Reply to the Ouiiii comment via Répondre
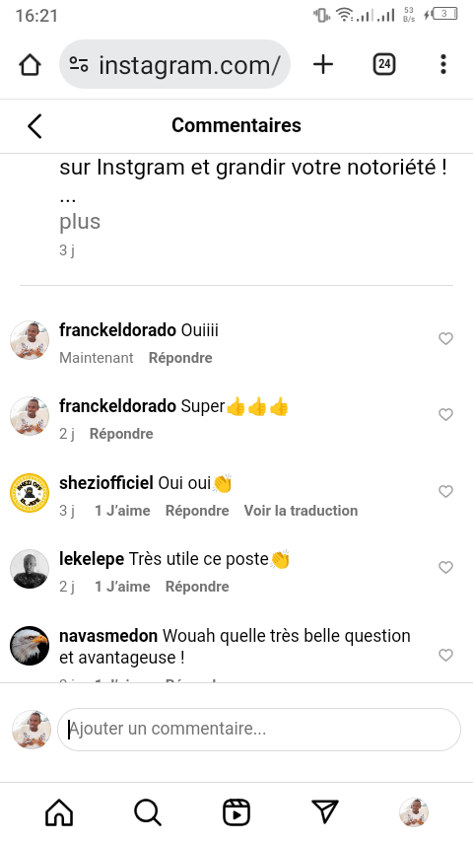The width and height of the screenshot is (473, 842). click(180, 358)
